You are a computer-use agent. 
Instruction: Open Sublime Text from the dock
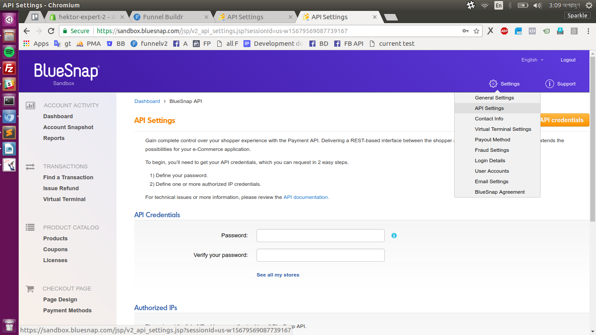pos(9,133)
